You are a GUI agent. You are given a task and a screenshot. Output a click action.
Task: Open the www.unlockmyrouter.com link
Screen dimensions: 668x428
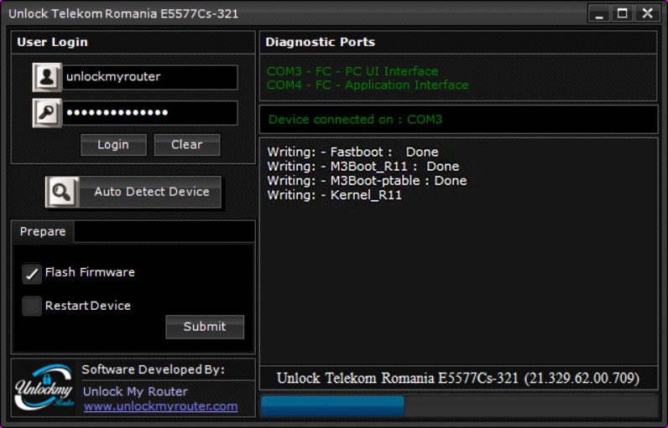(x=160, y=406)
